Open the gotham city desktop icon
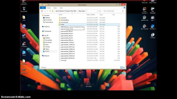The width and height of the screenshot is (177, 99). point(144,18)
